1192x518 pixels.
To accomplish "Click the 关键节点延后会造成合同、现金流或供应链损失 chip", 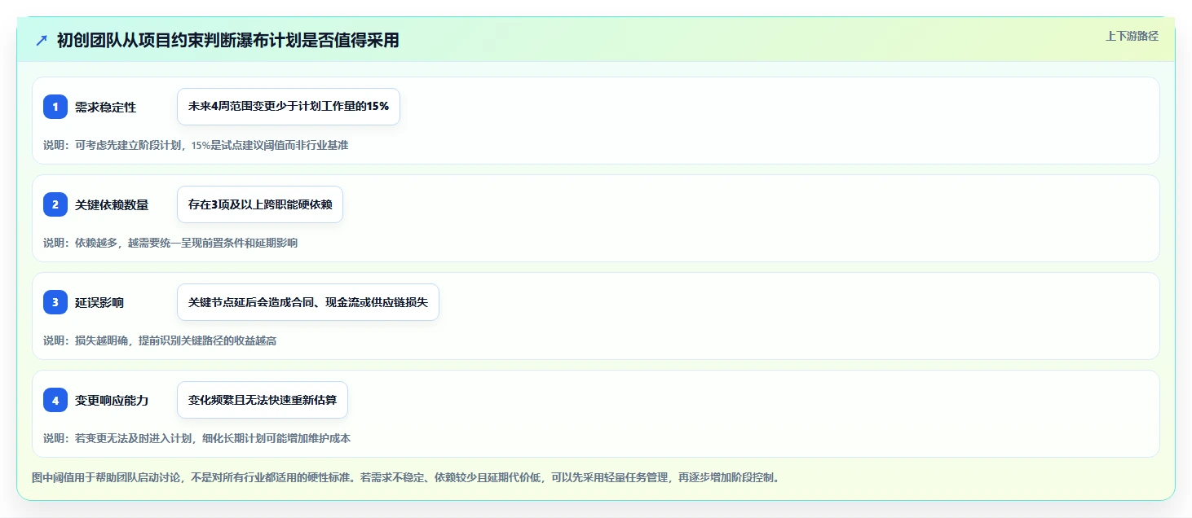I will point(308,302).
